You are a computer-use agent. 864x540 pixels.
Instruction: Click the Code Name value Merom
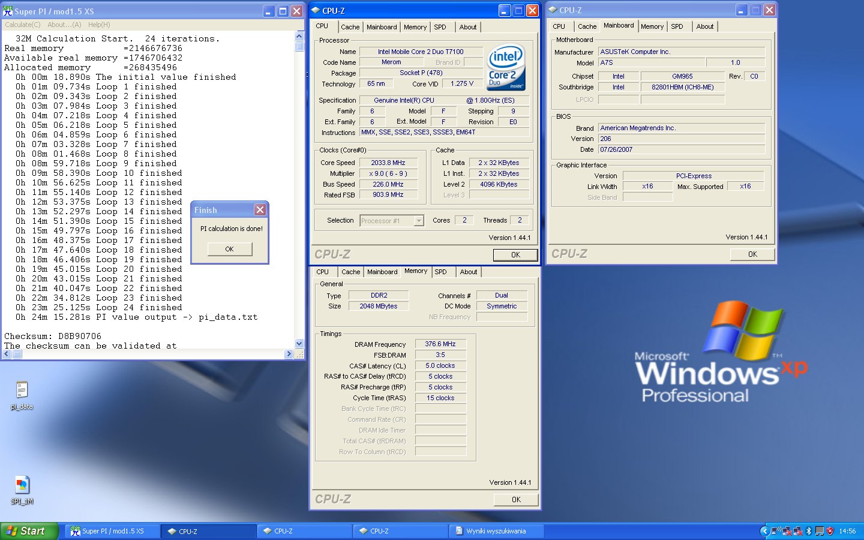point(391,62)
